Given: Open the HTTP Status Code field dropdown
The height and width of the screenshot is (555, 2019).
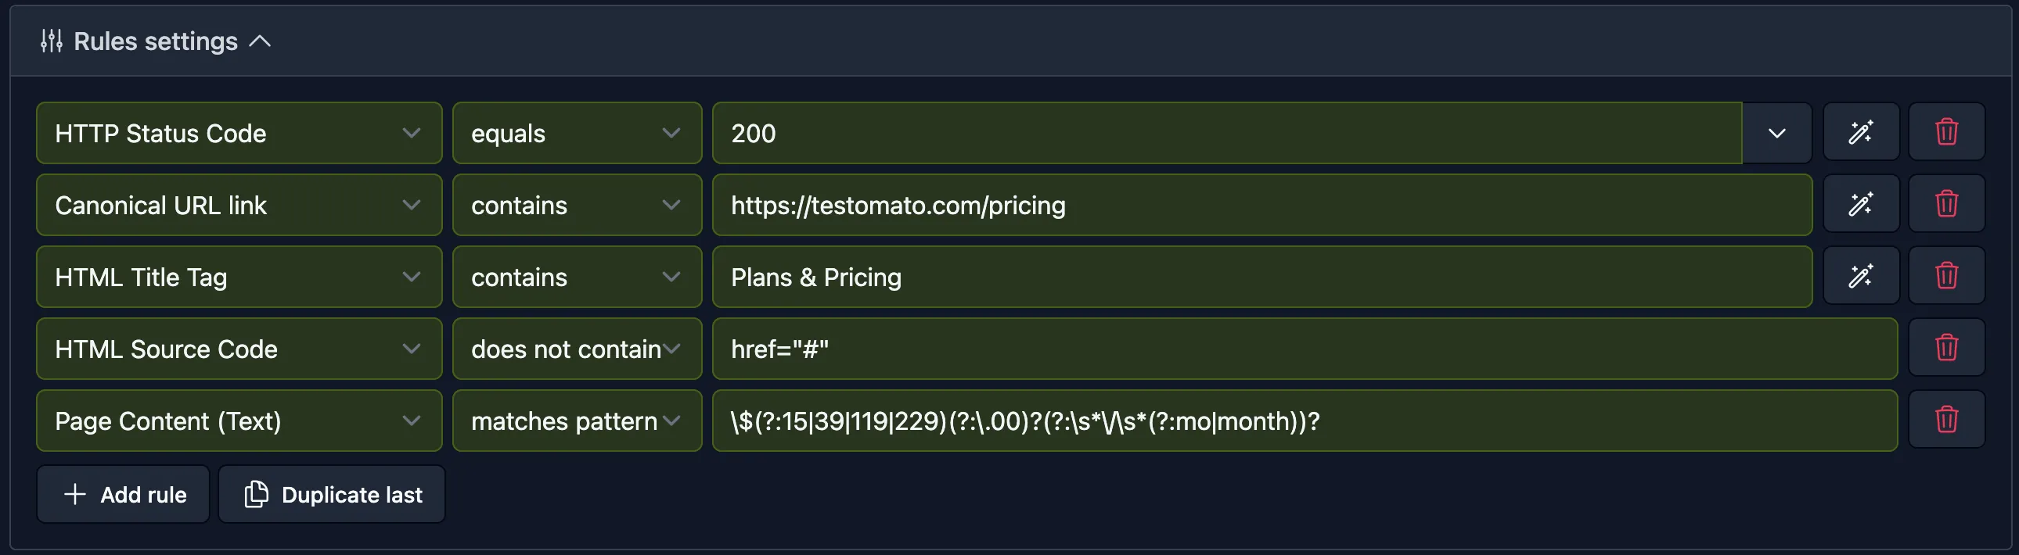Looking at the screenshot, I should pyautogui.click(x=412, y=132).
